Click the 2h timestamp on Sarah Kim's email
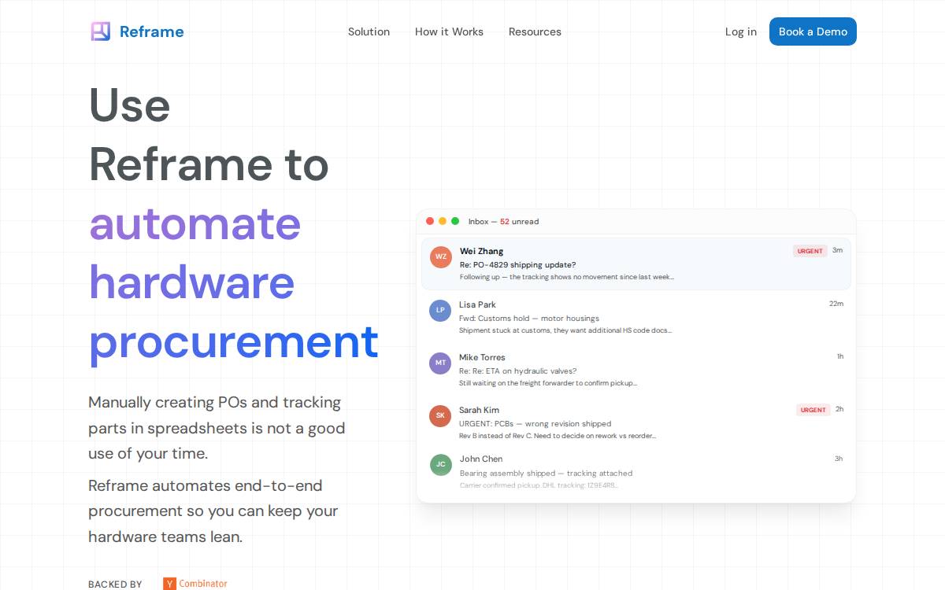 point(839,409)
